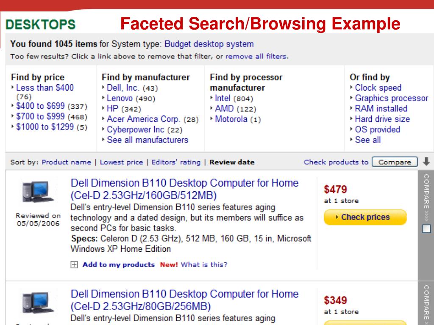Click the plus icon beside Add to my products
This screenshot has width=434, height=325.
coord(74,265)
